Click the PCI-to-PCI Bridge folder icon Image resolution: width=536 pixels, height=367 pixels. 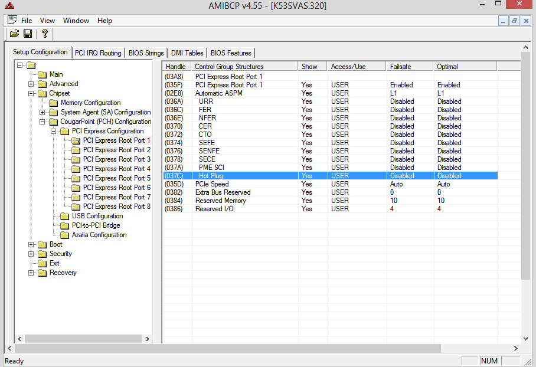coord(64,225)
